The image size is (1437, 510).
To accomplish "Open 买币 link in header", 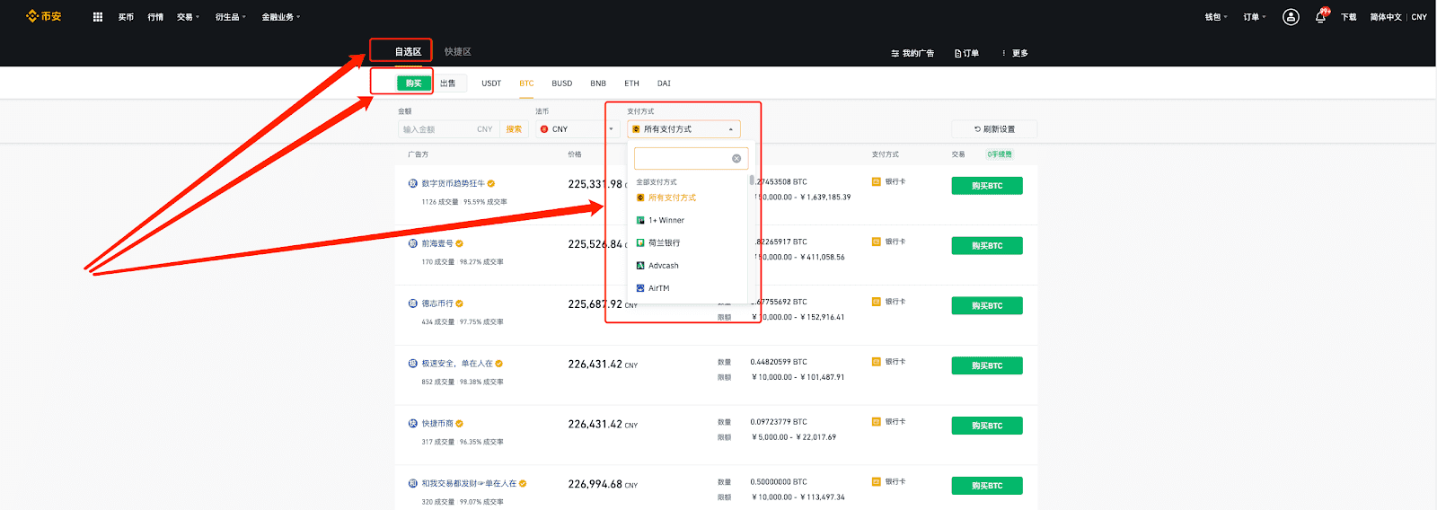I will tap(126, 17).
